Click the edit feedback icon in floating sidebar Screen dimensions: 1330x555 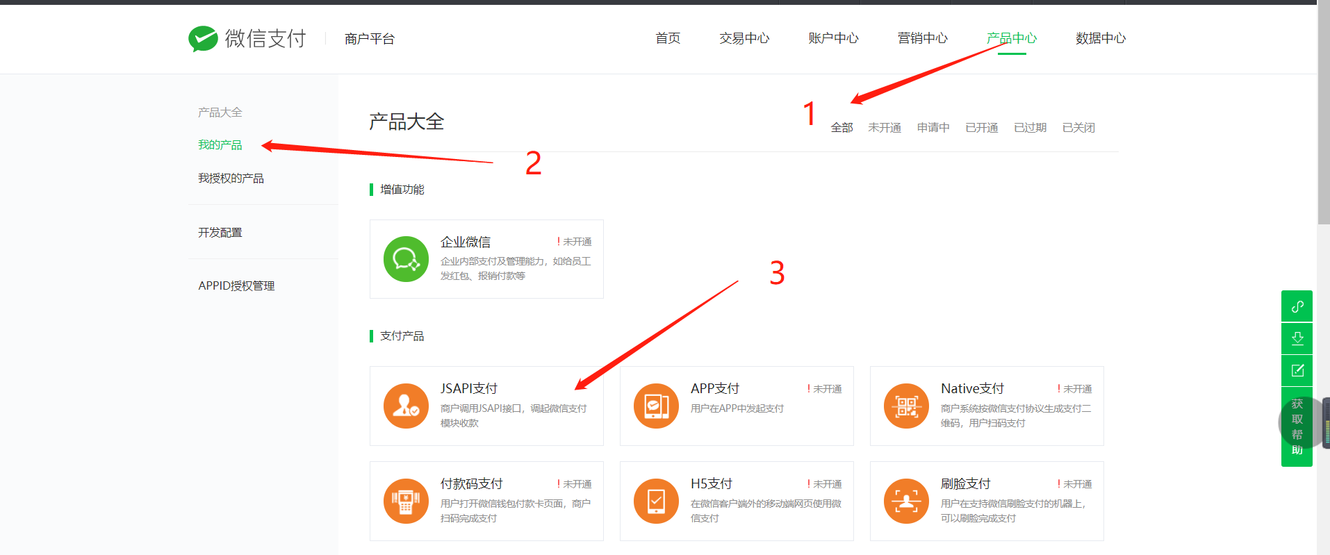[x=1297, y=370]
